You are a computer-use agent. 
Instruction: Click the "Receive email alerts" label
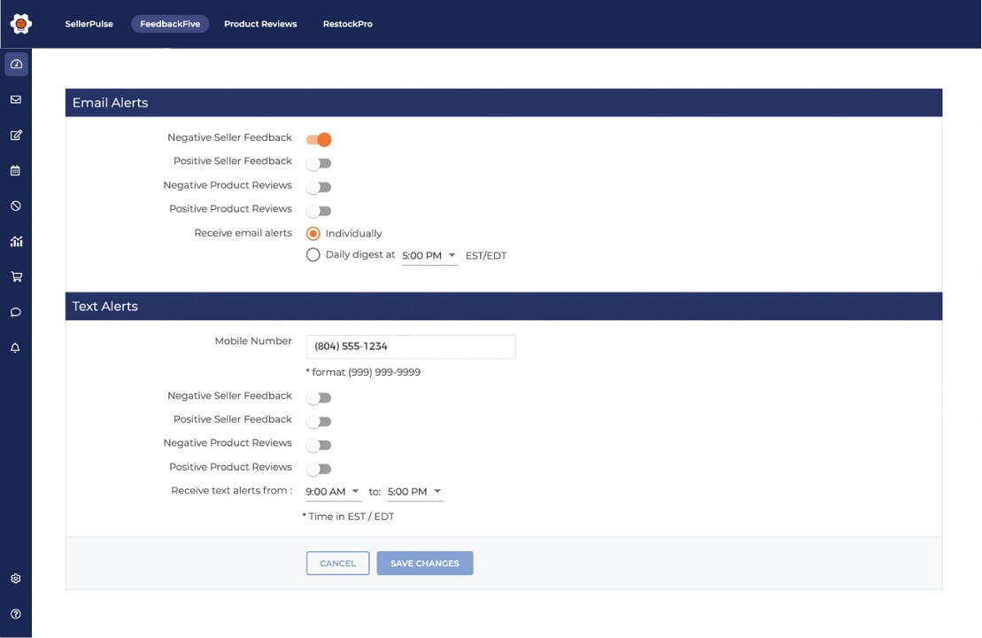click(x=243, y=232)
